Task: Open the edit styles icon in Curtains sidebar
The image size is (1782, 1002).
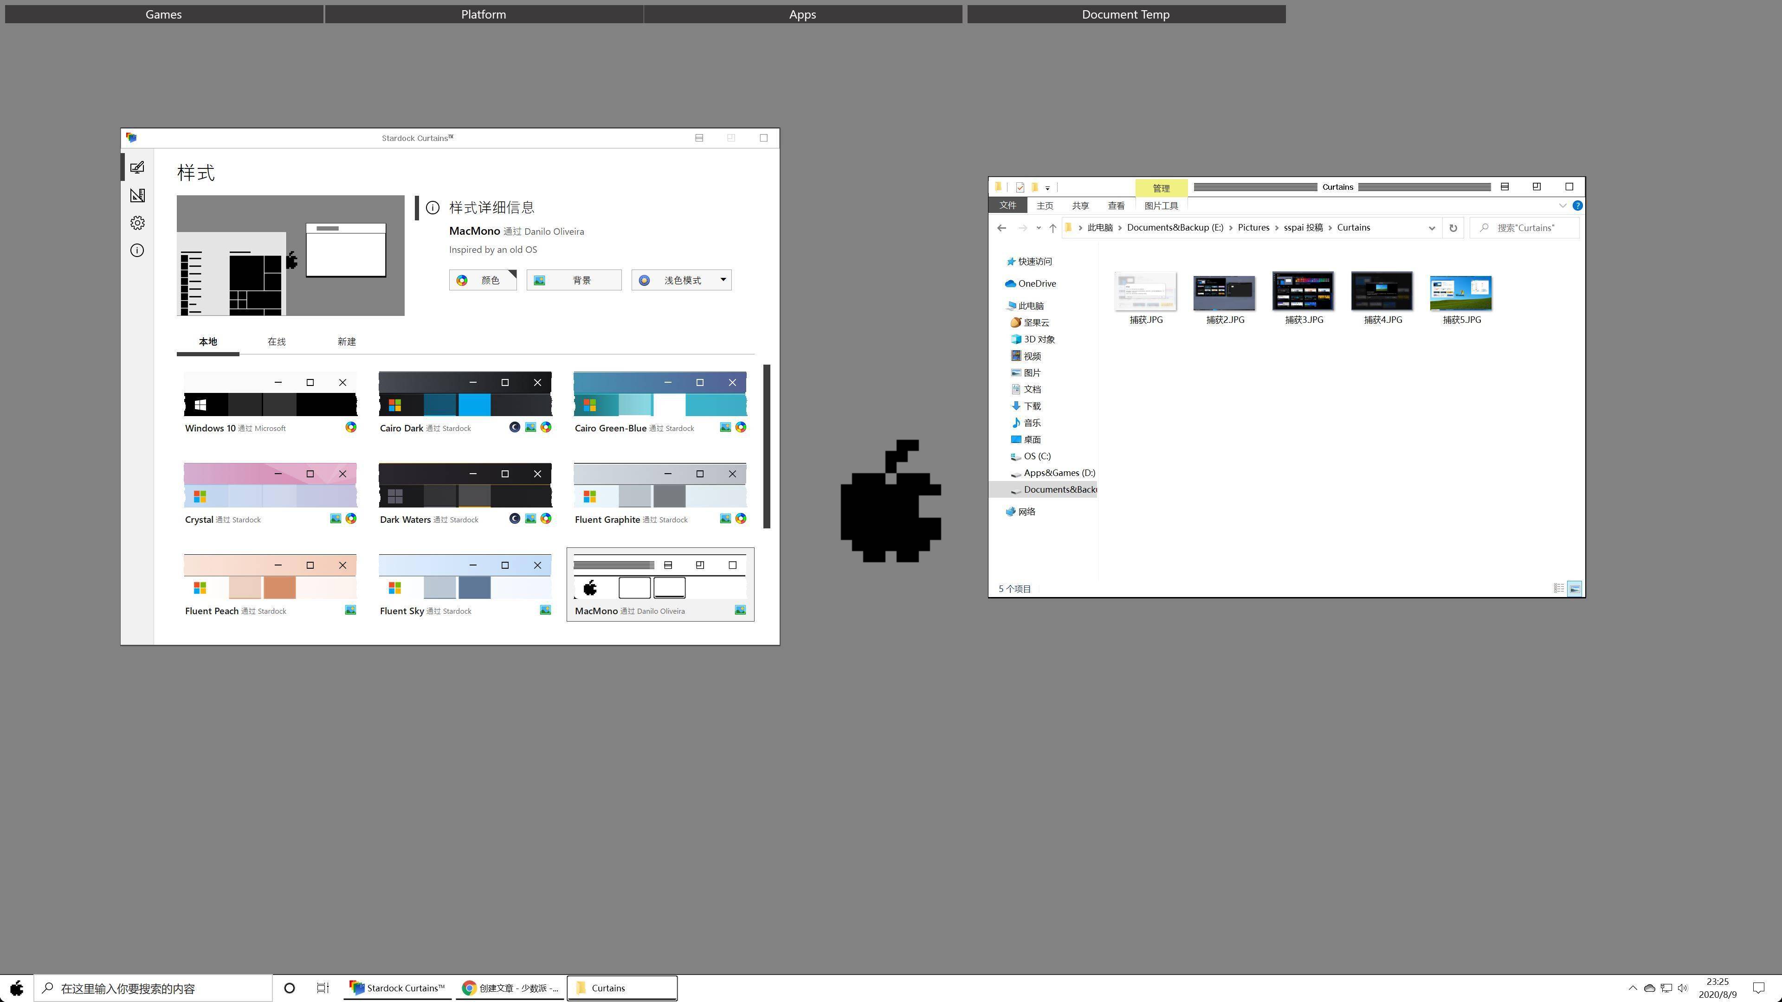Action: (x=137, y=196)
